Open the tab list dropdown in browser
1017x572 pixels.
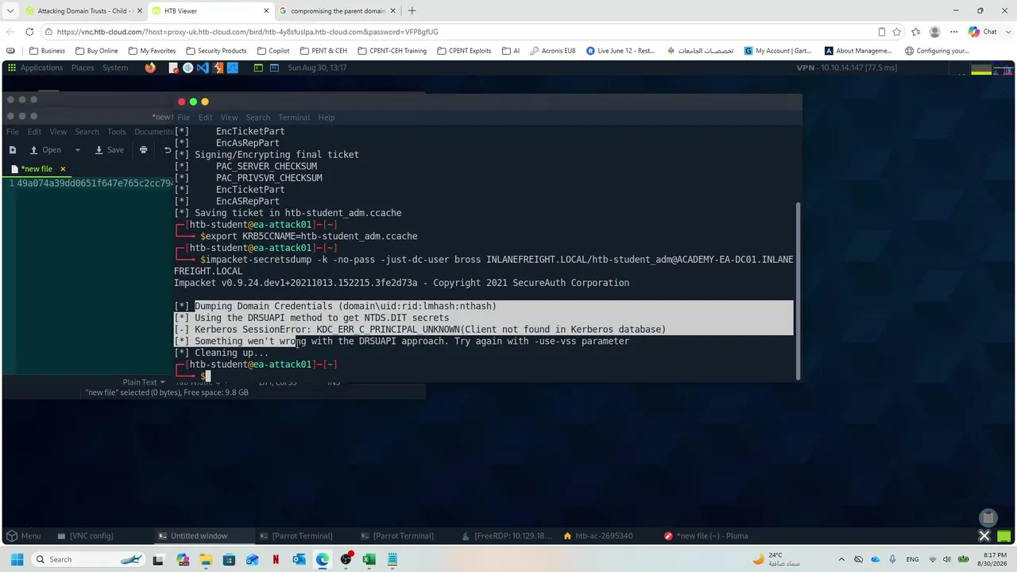[x=10, y=11]
